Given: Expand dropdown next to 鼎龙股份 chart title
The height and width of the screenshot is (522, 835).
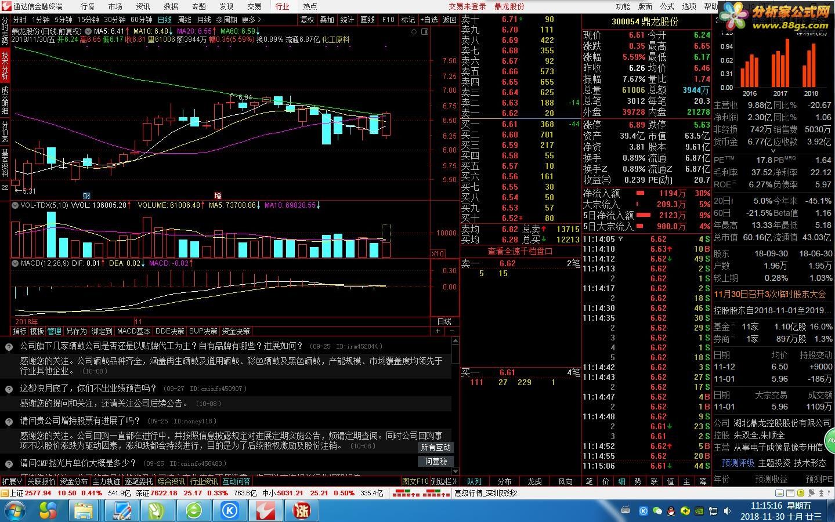Looking at the screenshot, I should point(88,31).
